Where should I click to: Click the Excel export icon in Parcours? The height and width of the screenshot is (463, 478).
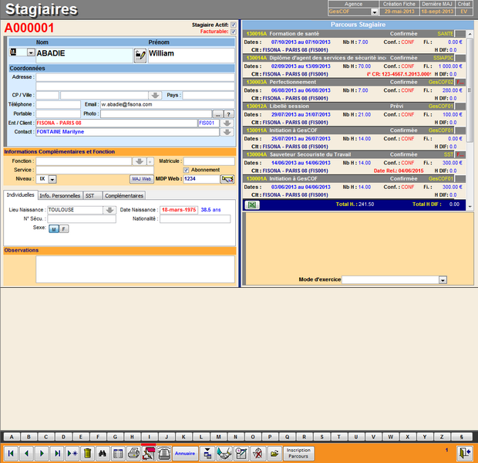(x=251, y=204)
